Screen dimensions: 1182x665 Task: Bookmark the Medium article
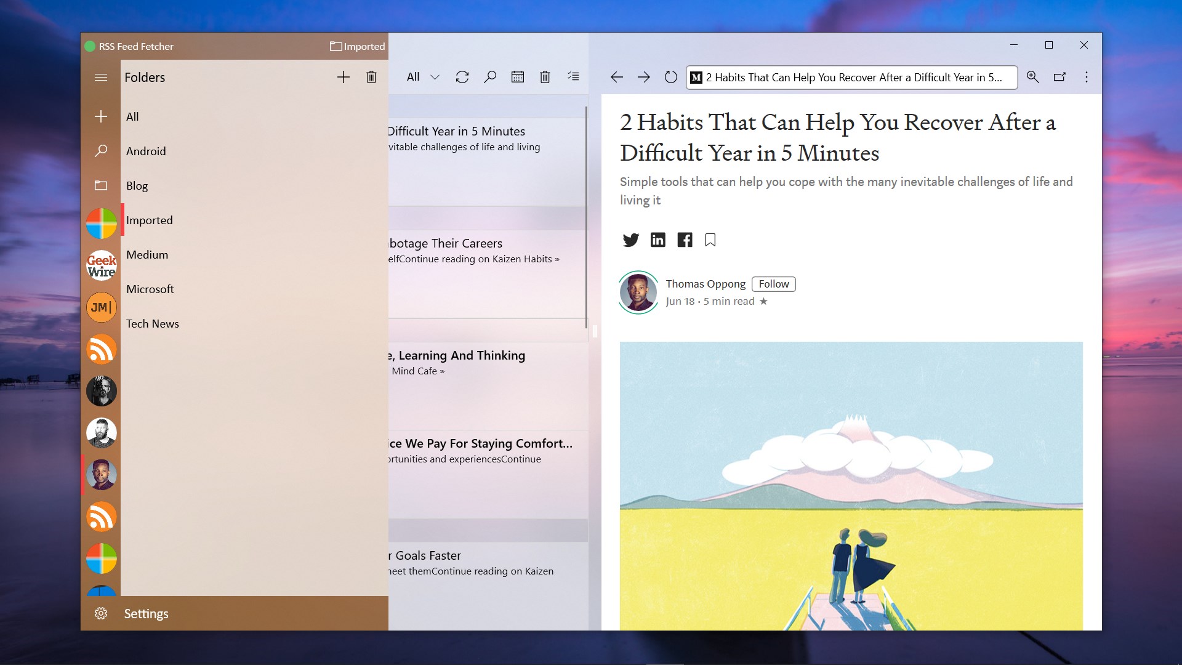tap(710, 240)
